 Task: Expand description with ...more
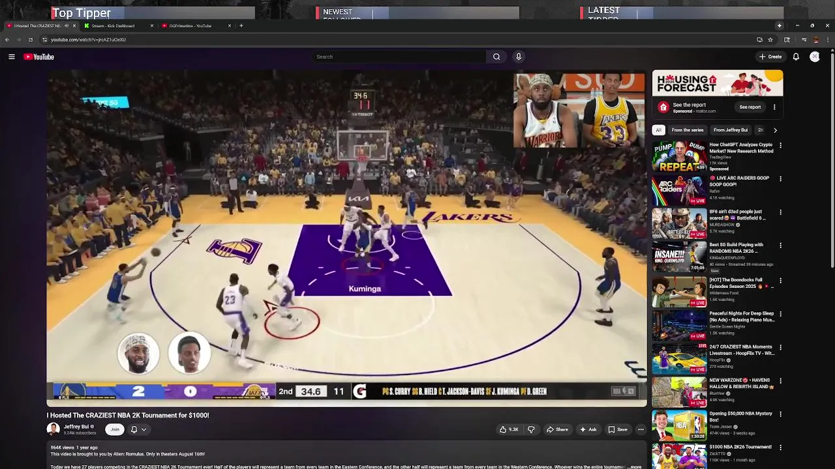(x=634, y=466)
